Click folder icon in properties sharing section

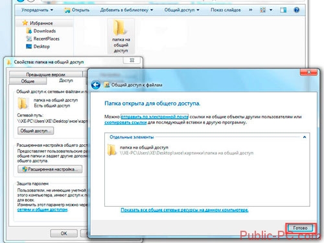click(23, 103)
